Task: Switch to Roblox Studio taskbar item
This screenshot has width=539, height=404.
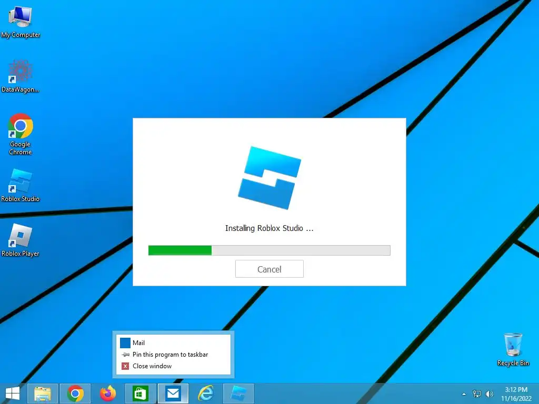Action: [238, 393]
